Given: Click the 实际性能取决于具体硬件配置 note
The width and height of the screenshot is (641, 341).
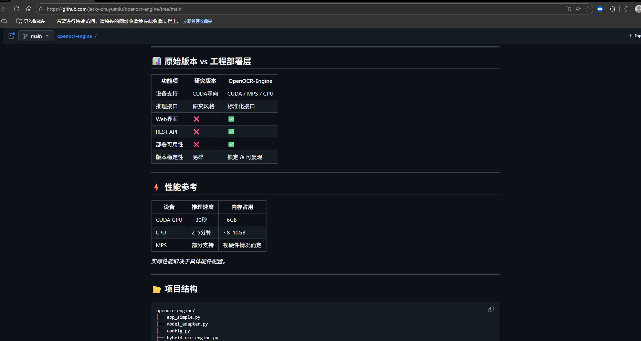Looking at the screenshot, I should click(x=189, y=262).
